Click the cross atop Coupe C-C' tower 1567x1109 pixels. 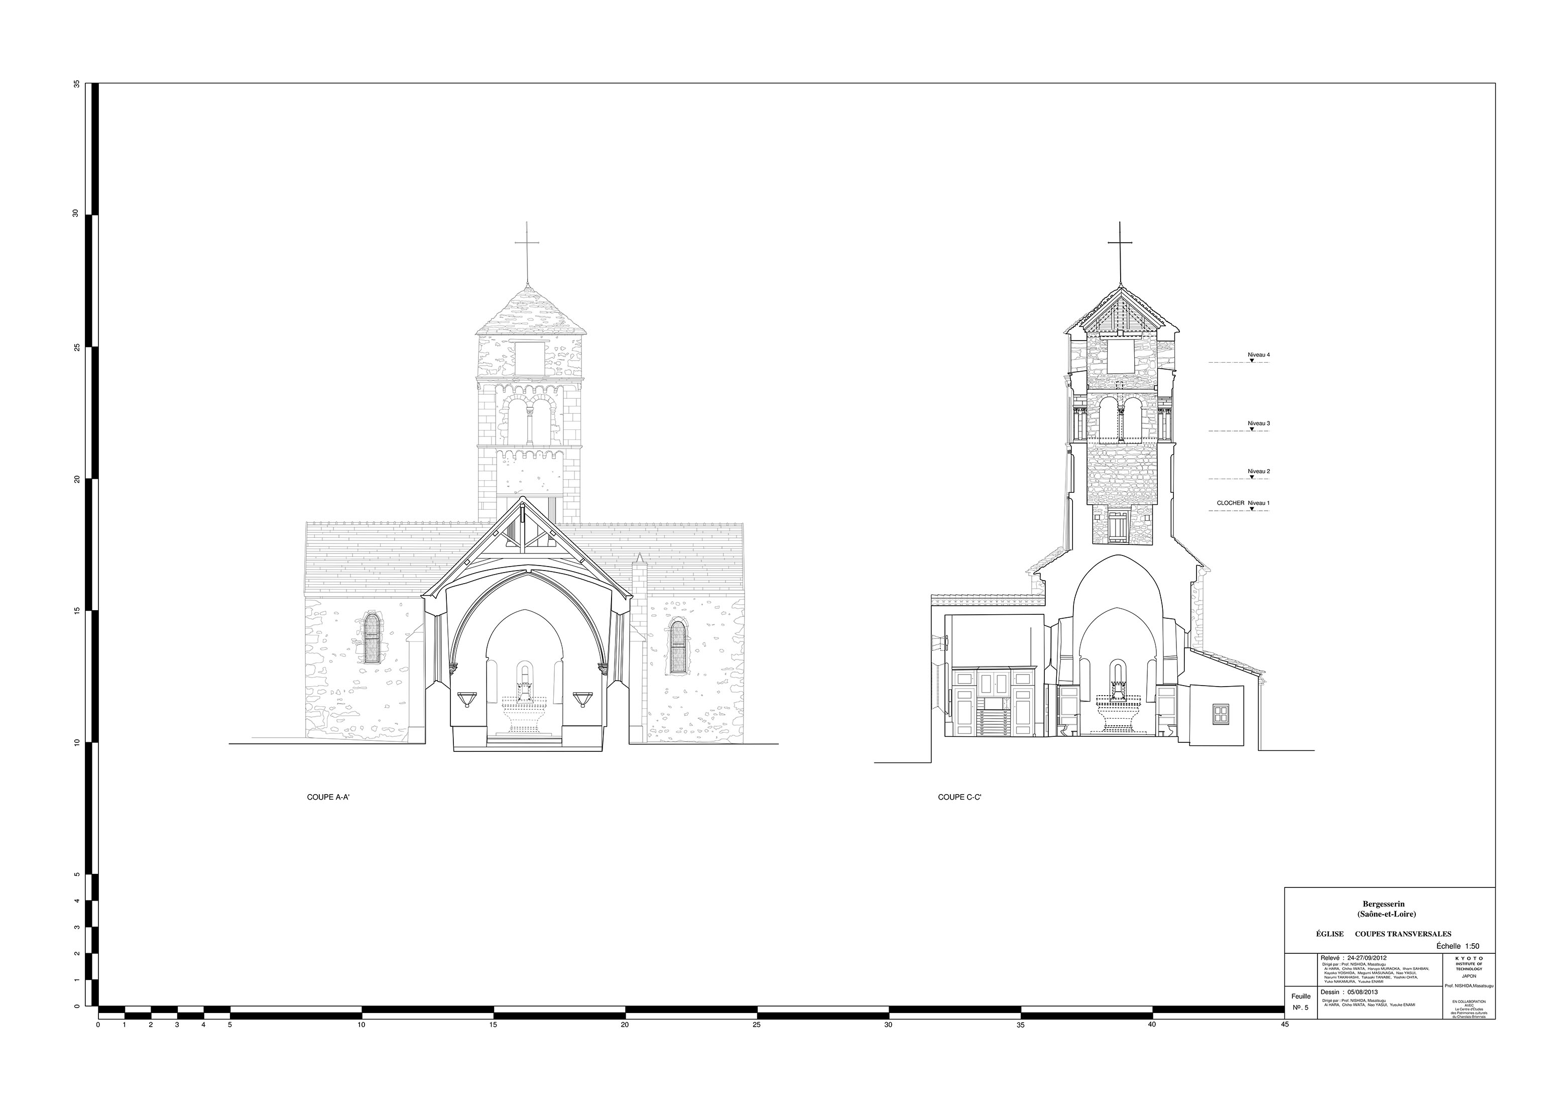[1120, 244]
